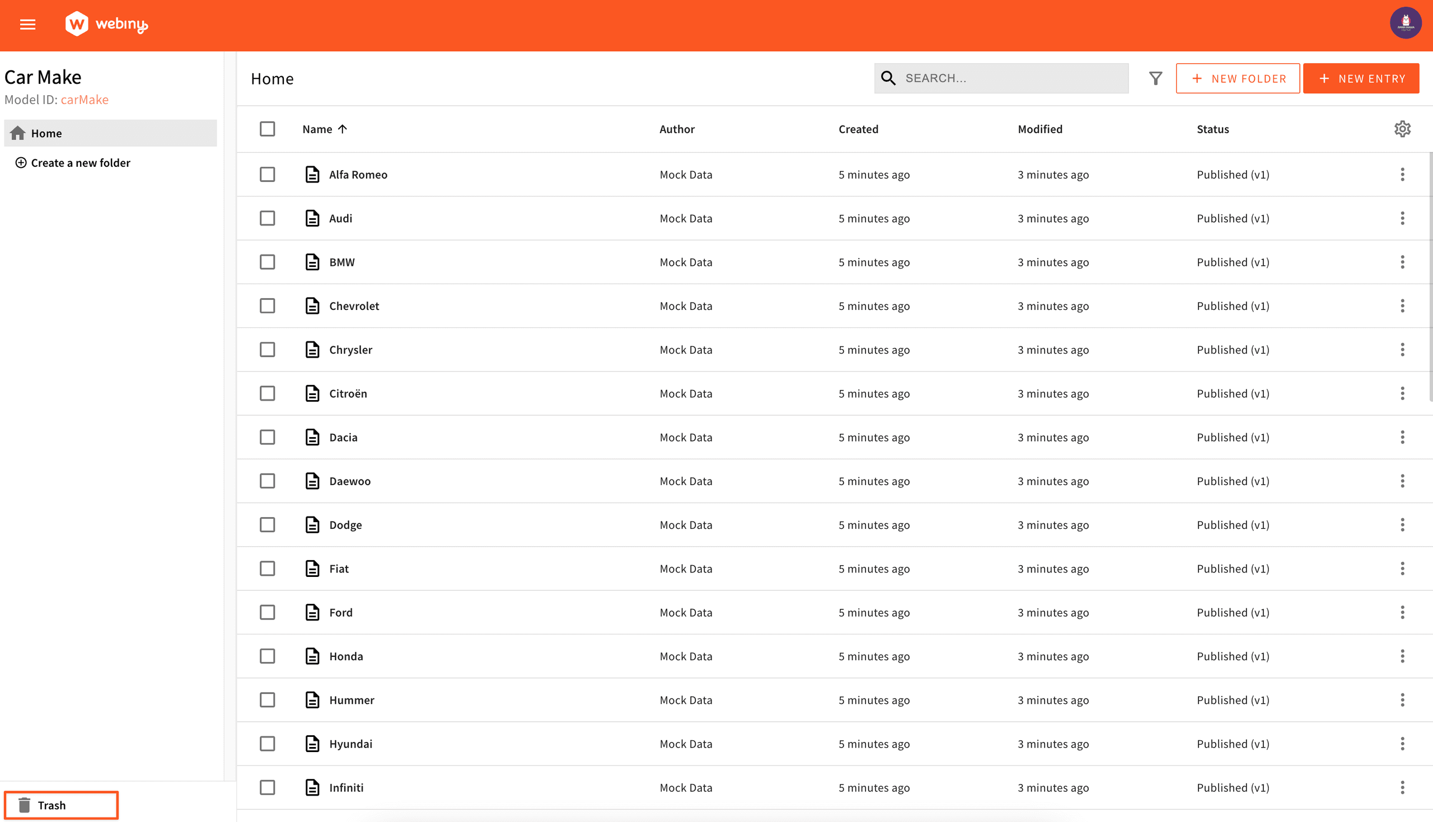The height and width of the screenshot is (822, 1433).
Task: Click the New Folder button
Action: [x=1238, y=78]
